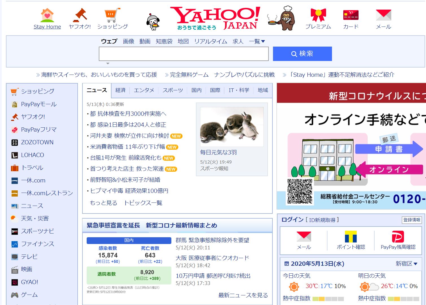Open 群馬 緊急事態解除除外を要望 article
The height and width of the screenshot is (305, 426).
tap(213, 240)
